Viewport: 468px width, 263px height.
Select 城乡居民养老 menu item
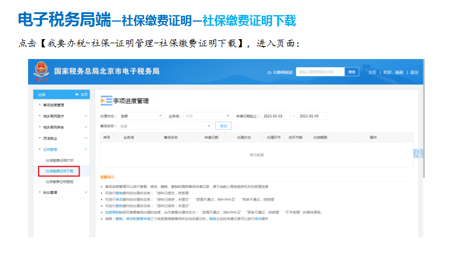[53, 127]
